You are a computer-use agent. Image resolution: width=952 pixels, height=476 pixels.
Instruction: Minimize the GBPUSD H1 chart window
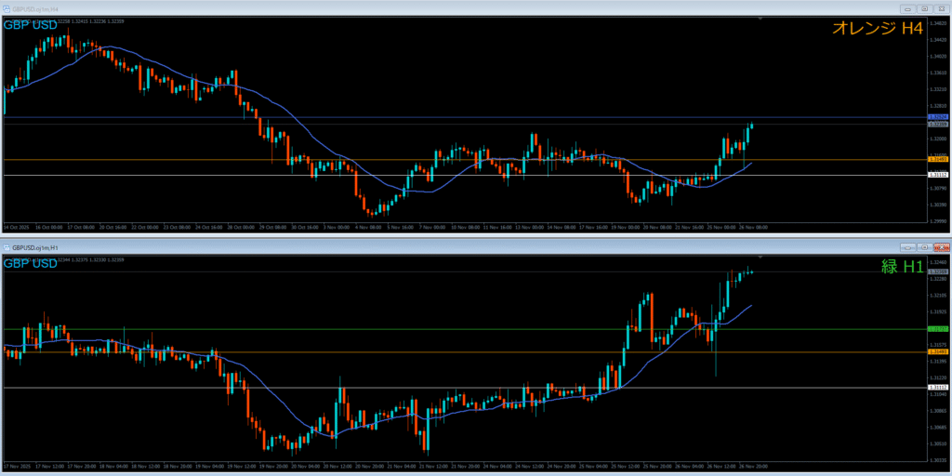[909, 247]
